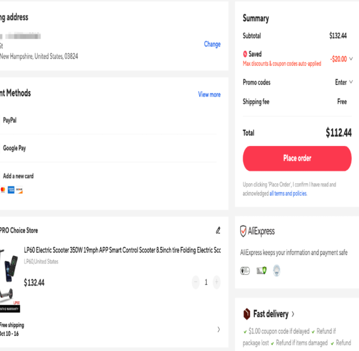Click the American Express card icon

coord(11,190)
